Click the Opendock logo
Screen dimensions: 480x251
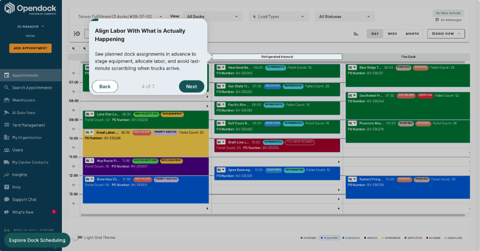point(30,8)
